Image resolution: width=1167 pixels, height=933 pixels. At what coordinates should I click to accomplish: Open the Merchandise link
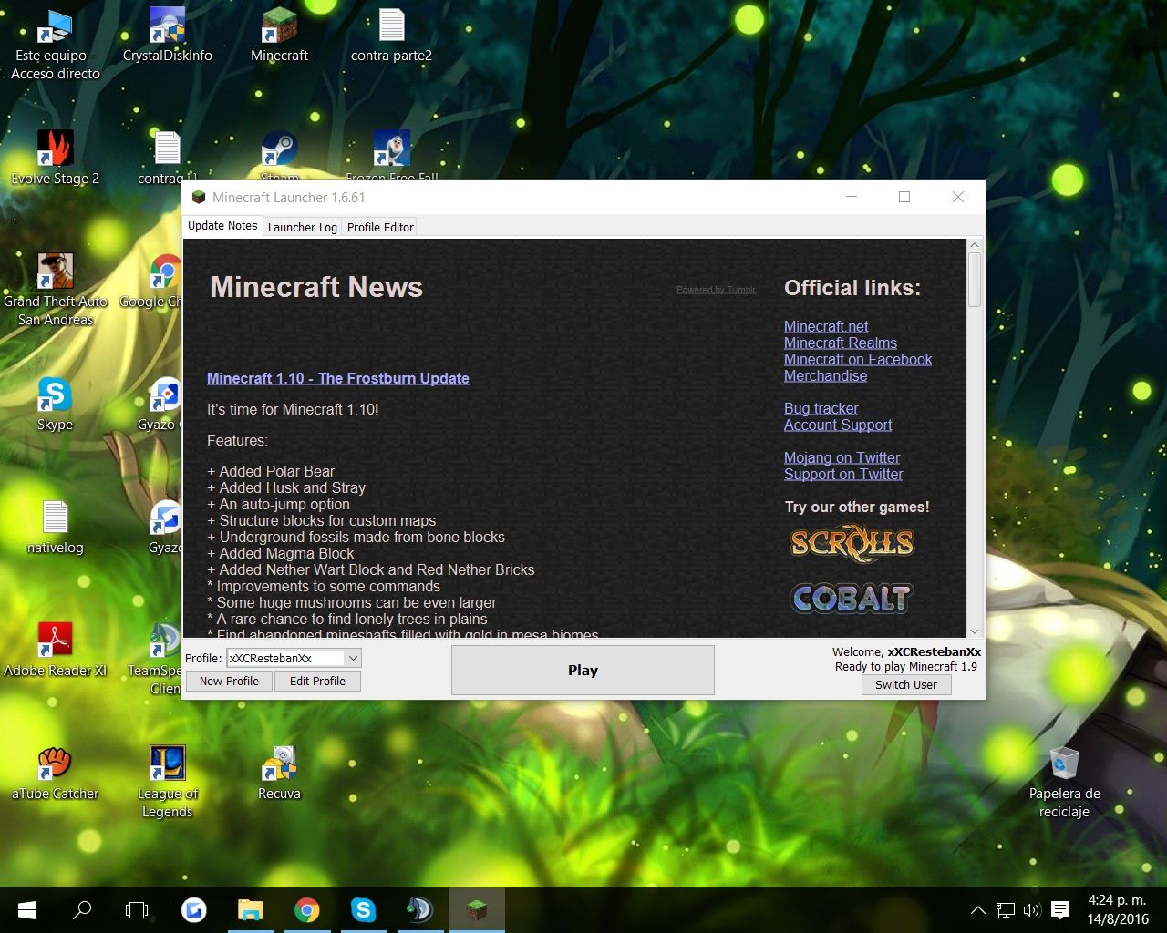pyautogui.click(x=825, y=375)
